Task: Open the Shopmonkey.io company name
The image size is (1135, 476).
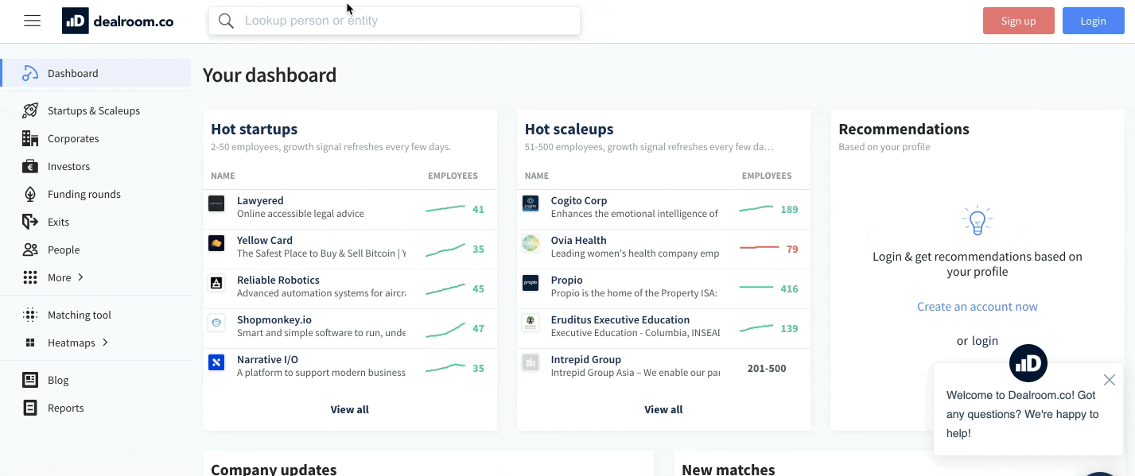Action: [x=274, y=319]
